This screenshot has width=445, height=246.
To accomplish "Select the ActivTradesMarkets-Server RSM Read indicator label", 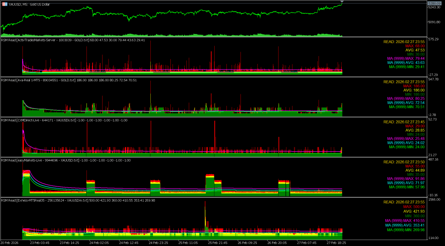I will (73, 40).
